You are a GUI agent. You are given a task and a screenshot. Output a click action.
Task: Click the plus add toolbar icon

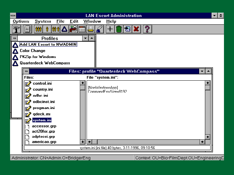(110, 29)
